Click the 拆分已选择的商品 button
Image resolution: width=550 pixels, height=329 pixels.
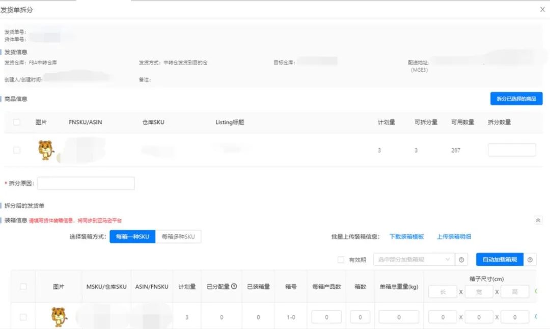[x=516, y=98]
